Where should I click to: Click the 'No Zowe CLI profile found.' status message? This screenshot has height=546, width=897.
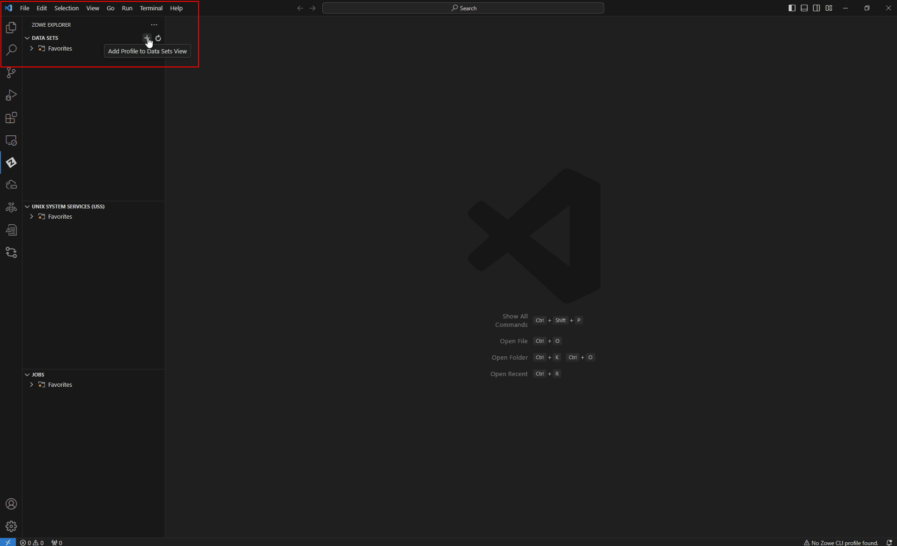[841, 542]
